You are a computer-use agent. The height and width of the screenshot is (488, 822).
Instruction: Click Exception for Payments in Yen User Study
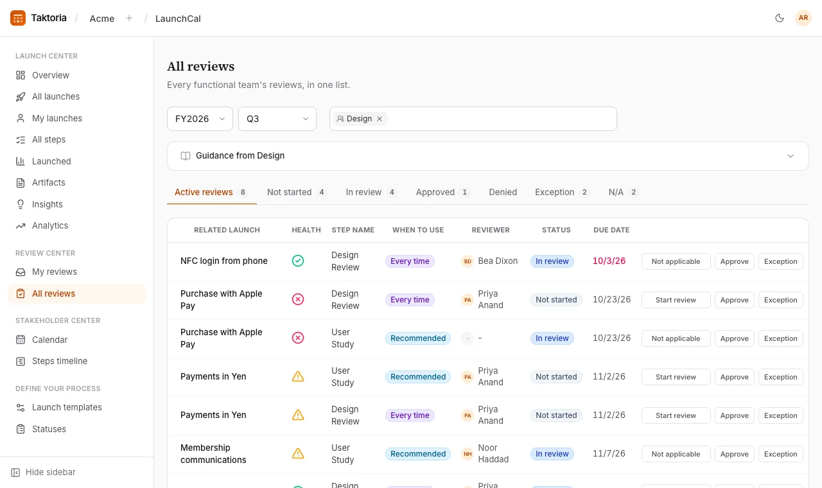[781, 377]
